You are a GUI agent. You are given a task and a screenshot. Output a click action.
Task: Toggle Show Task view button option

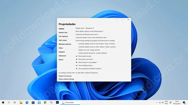click(84, 59)
